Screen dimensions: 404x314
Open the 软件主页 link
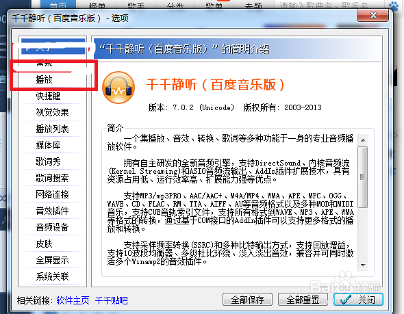[x=73, y=300]
